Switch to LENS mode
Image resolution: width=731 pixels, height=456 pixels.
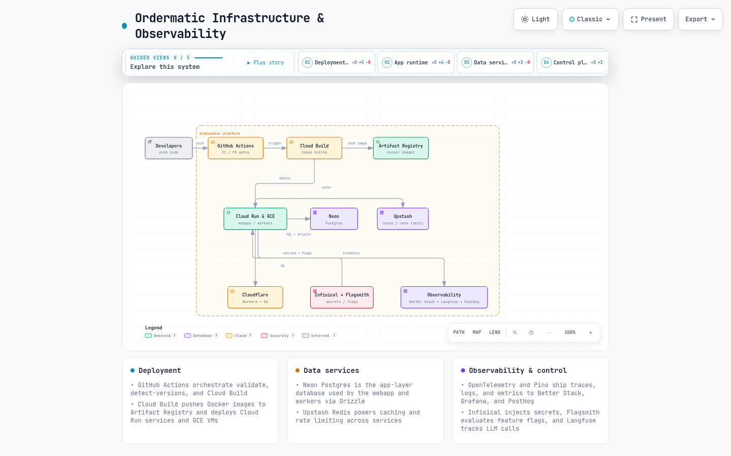pos(495,332)
